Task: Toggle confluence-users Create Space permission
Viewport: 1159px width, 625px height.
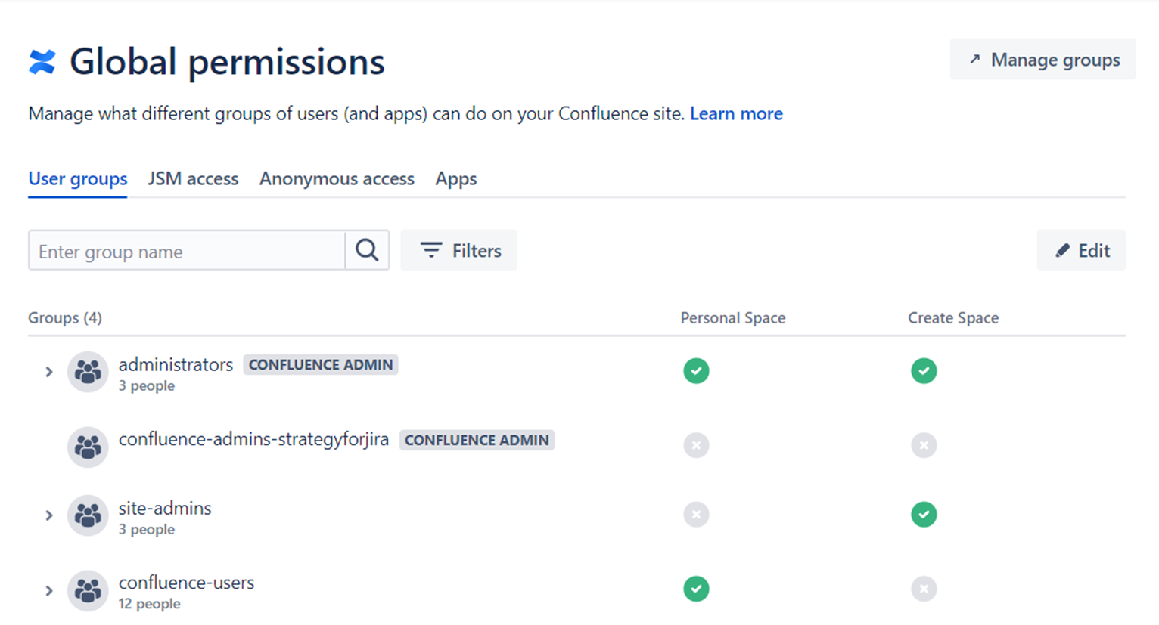Action: click(x=924, y=589)
